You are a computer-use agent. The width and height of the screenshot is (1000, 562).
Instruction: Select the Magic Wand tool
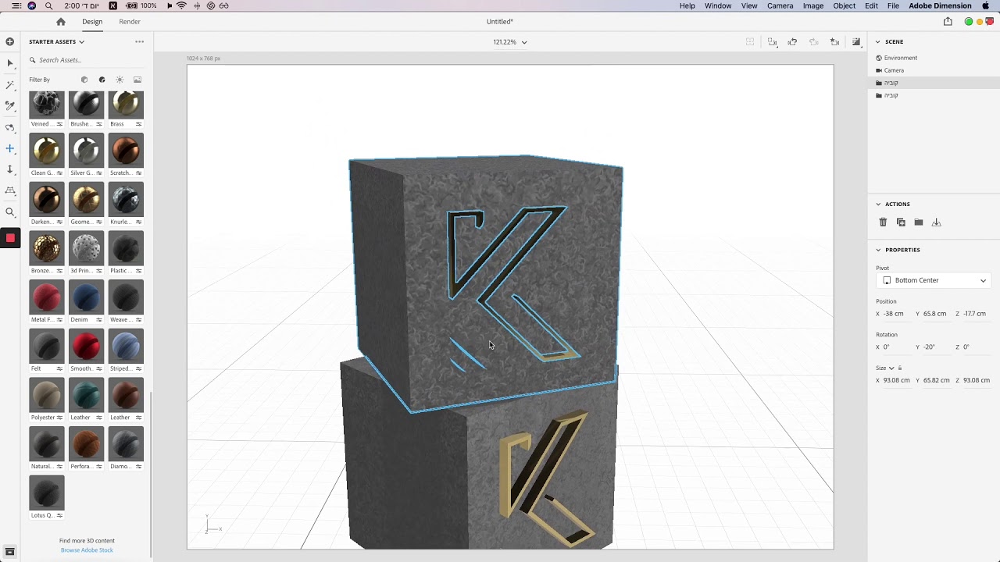[10, 84]
